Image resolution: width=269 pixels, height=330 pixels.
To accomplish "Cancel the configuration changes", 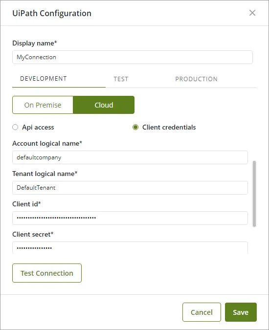I will point(202,312).
